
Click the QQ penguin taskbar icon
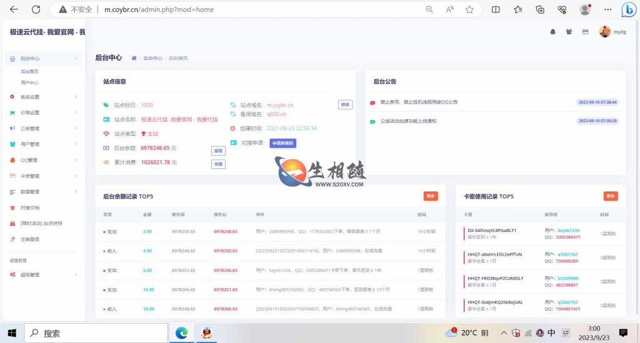click(x=207, y=333)
